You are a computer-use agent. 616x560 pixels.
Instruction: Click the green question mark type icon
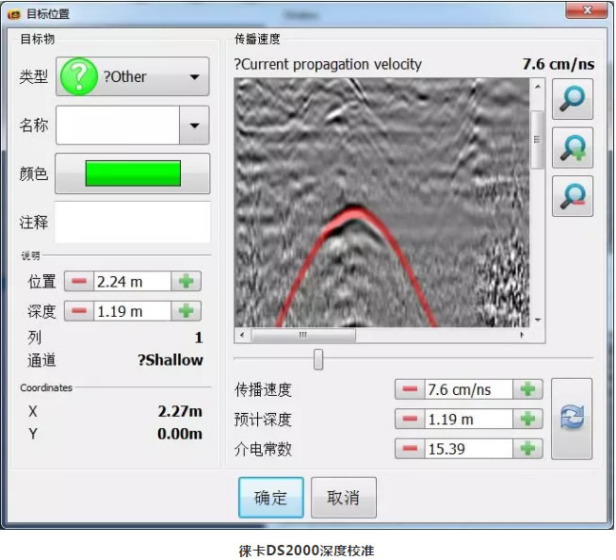(78, 76)
